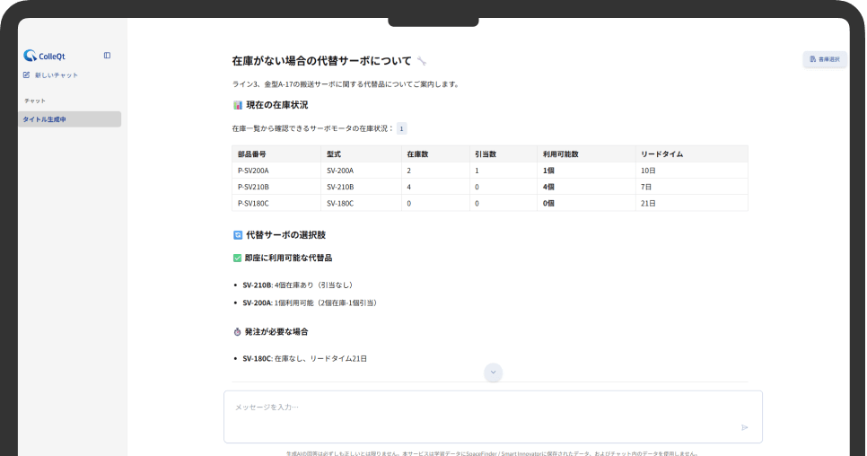867x456 pixels.
Task: Click the 書庫選択 button
Action: [x=824, y=59]
